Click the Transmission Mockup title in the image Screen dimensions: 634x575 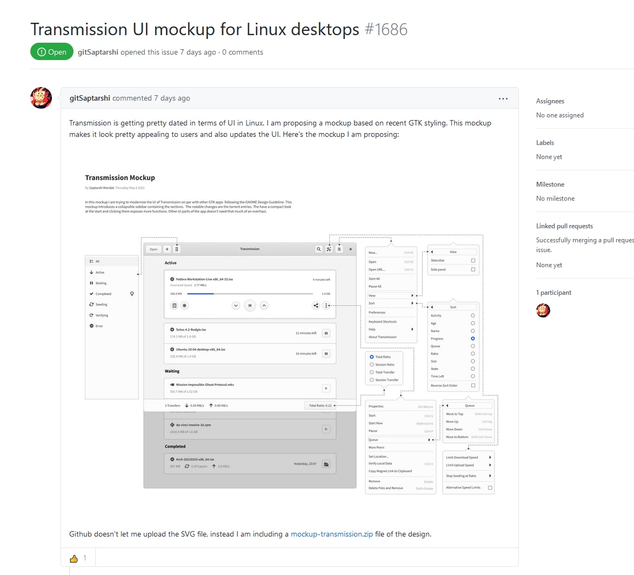(120, 177)
